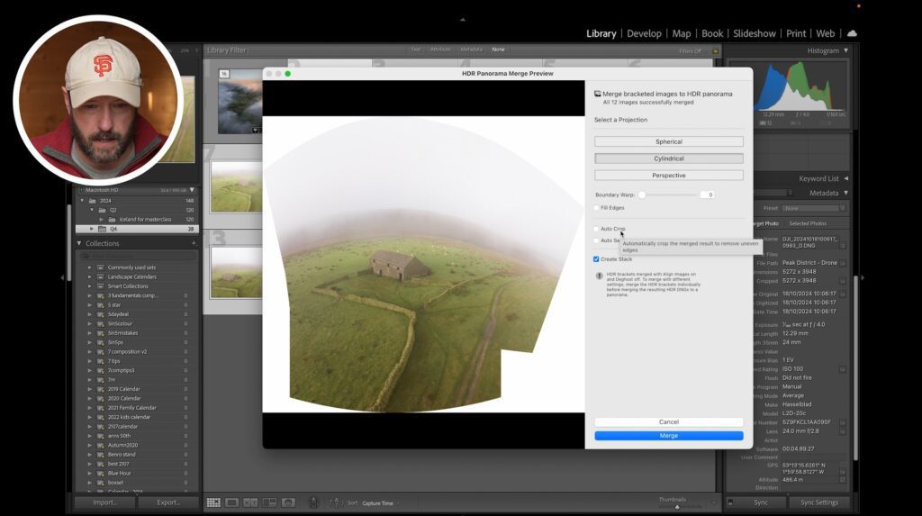
Task: Open Survey view in the toolbar
Action: tap(269, 502)
